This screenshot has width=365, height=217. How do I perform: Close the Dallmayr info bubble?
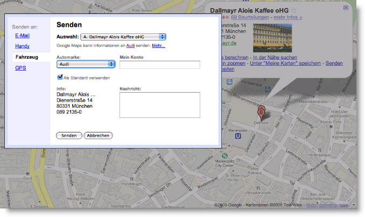click(346, 8)
